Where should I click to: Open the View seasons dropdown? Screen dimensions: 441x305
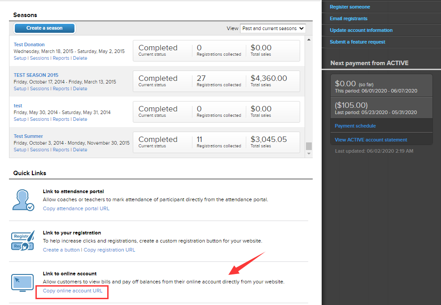click(x=273, y=28)
